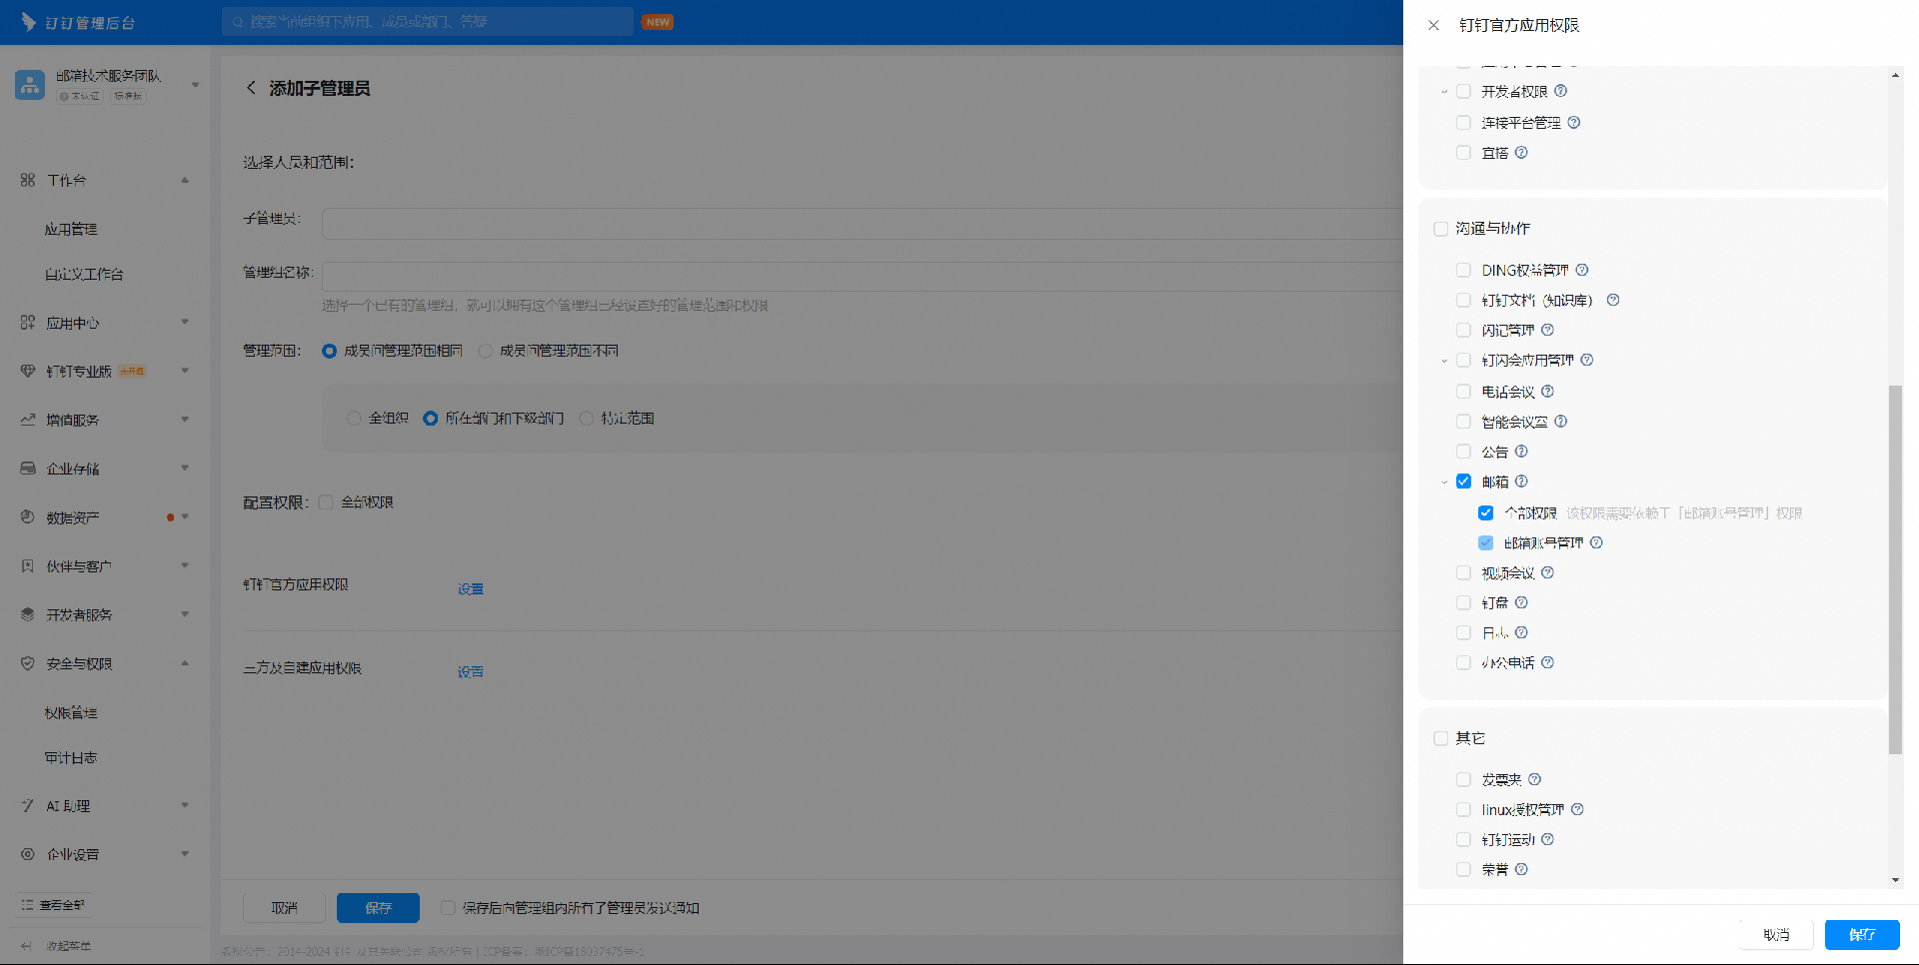The image size is (1919, 965).
Task: Click 保存 in the 钉钉官方应用权限 drawer
Action: click(x=1862, y=934)
